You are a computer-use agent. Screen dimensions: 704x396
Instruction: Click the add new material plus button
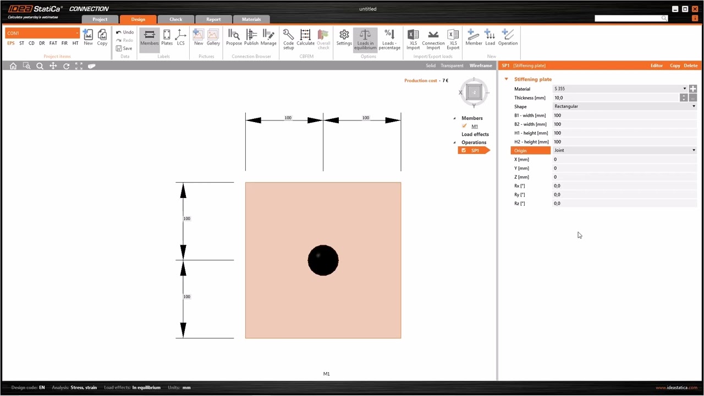[693, 89]
